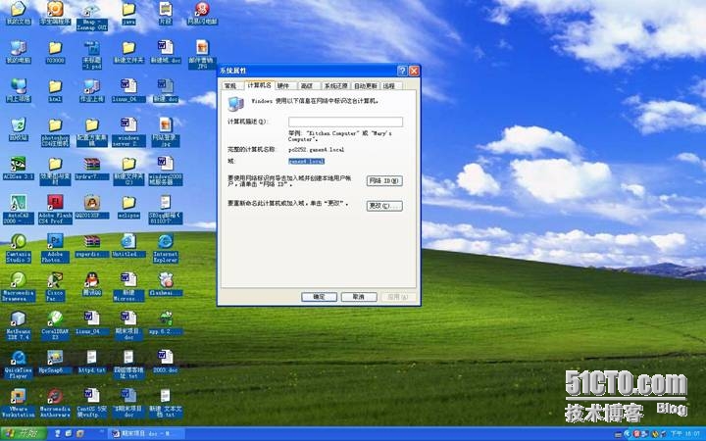Select Adobe Photoshop desktop shortcut
The height and width of the screenshot is (441, 706).
coord(55,248)
